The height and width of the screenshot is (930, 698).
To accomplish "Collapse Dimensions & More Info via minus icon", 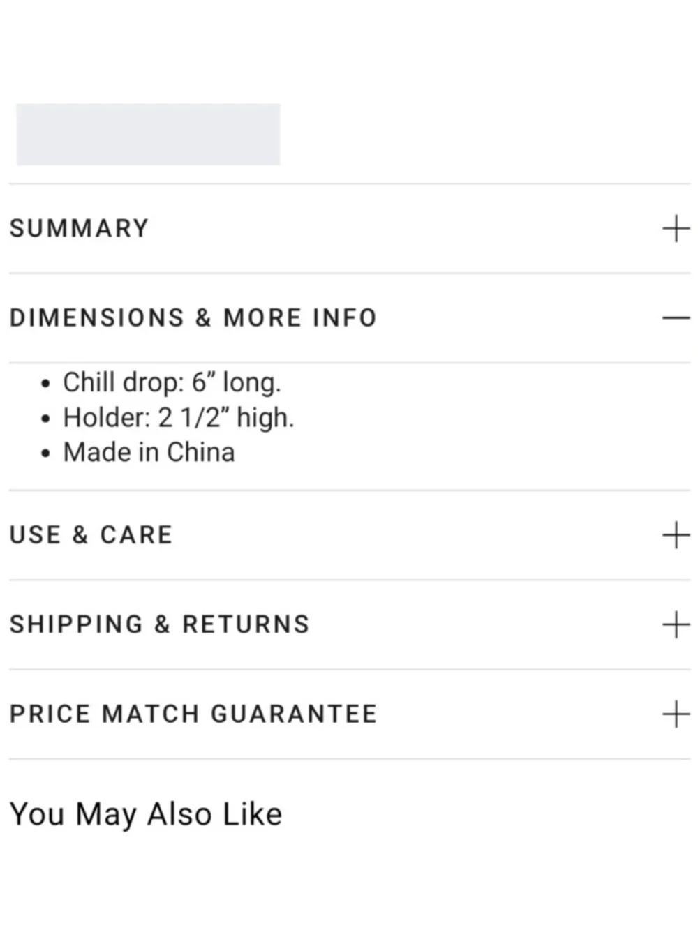I will click(x=676, y=318).
